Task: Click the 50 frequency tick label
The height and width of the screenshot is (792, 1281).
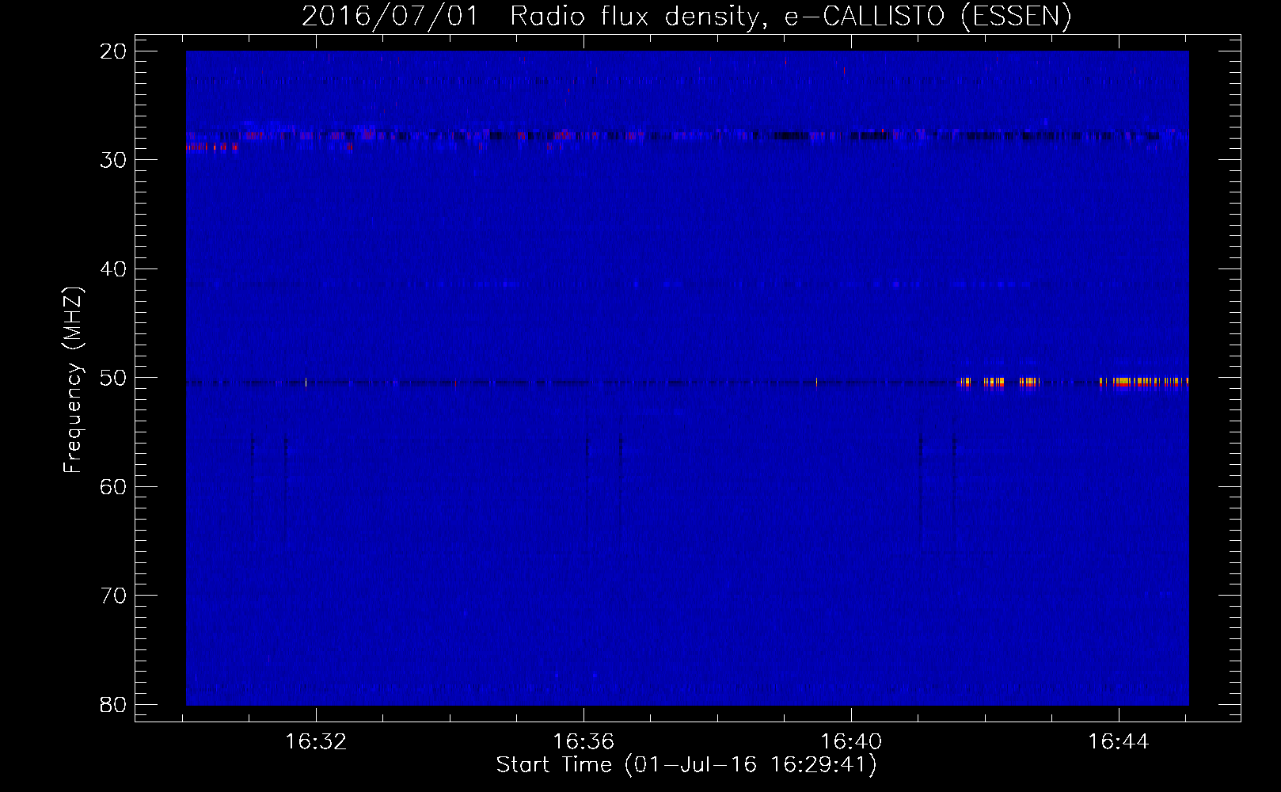Action: (x=113, y=378)
